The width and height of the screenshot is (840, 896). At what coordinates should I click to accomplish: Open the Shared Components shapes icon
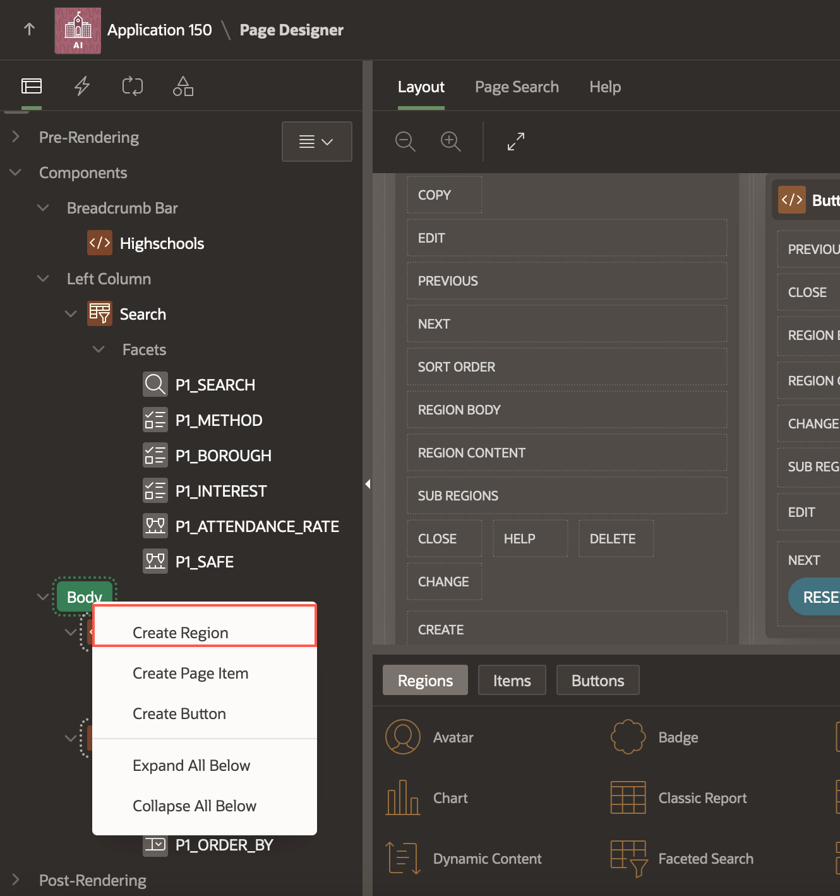pos(183,86)
